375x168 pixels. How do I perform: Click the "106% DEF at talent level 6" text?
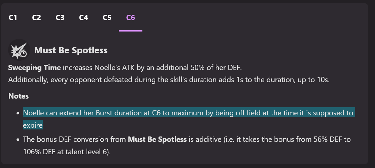[x=66, y=152]
